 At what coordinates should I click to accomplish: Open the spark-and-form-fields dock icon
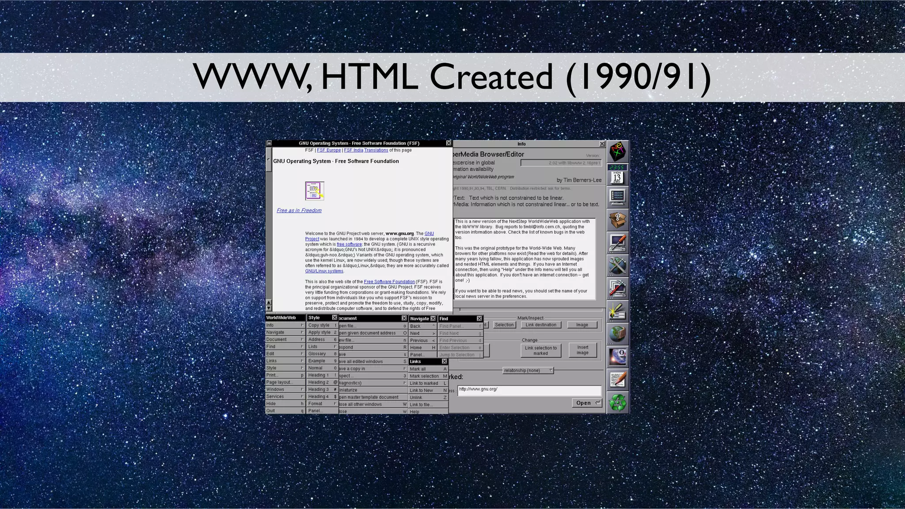617,311
